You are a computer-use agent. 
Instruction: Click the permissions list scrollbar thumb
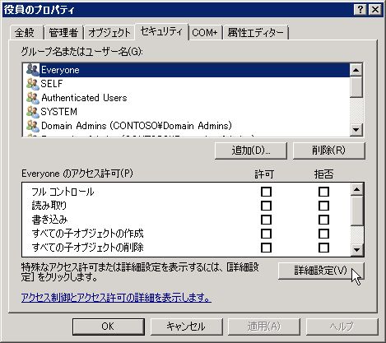357,211
